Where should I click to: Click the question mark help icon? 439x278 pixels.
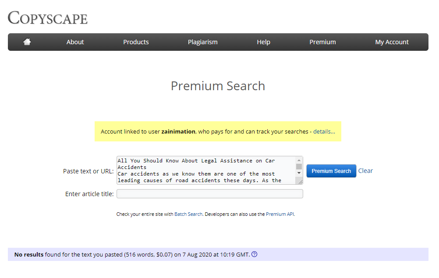pos(255,254)
